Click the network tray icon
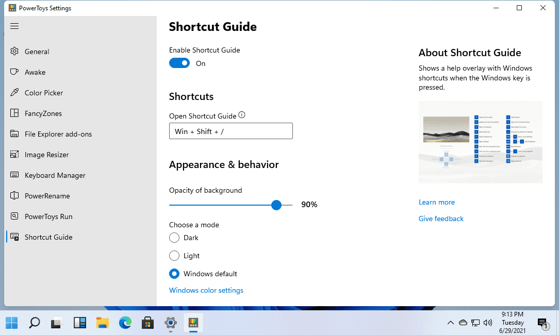The height and width of the screenshot is (335, 559). [475, 323]
